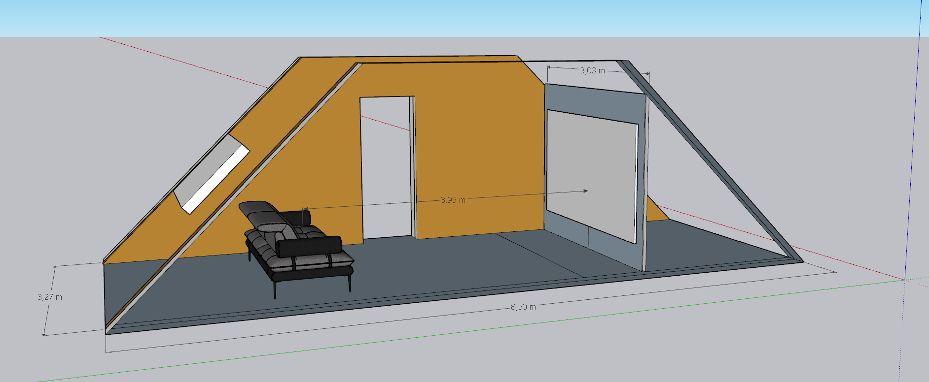
Task: Click the front bolster cushion on sofa
Action: click(x=310, y=246)
